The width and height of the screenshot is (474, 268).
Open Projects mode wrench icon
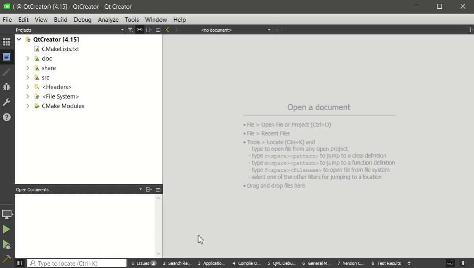click(x=7, y=102)
